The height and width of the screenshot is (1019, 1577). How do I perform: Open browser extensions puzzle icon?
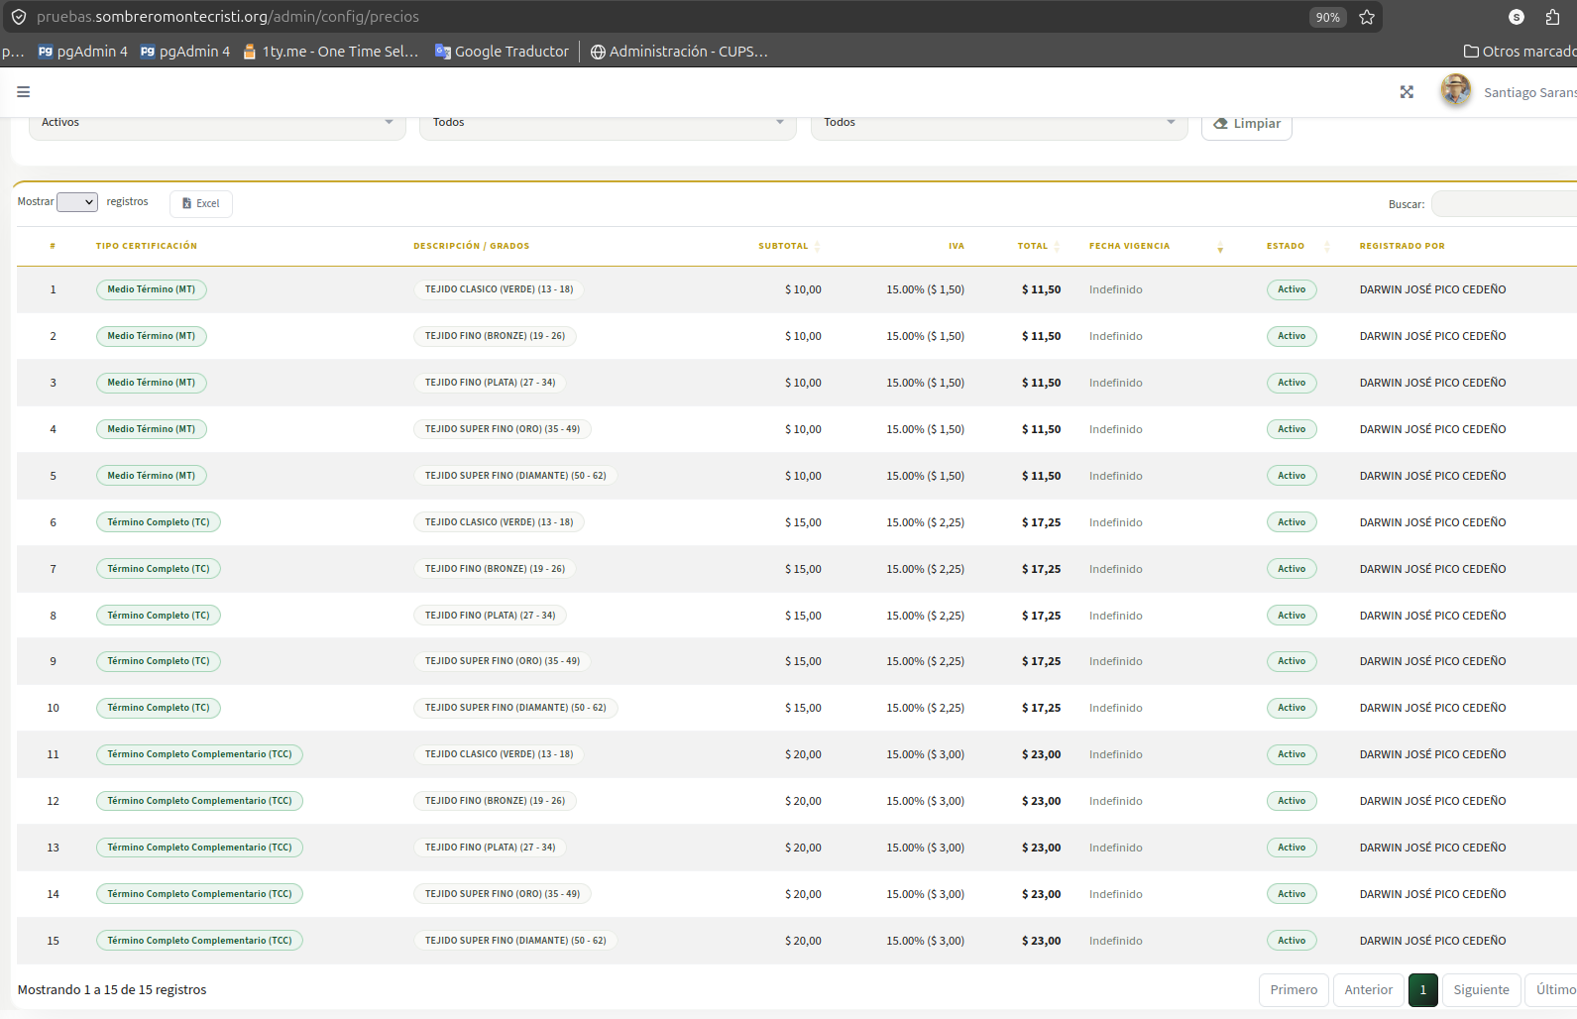pos(1552,17)
